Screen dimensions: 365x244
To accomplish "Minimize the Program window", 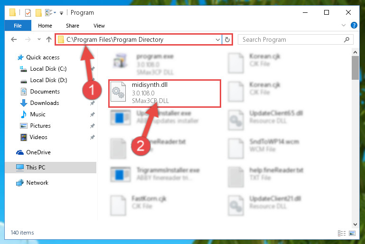I will pos(305,12).
